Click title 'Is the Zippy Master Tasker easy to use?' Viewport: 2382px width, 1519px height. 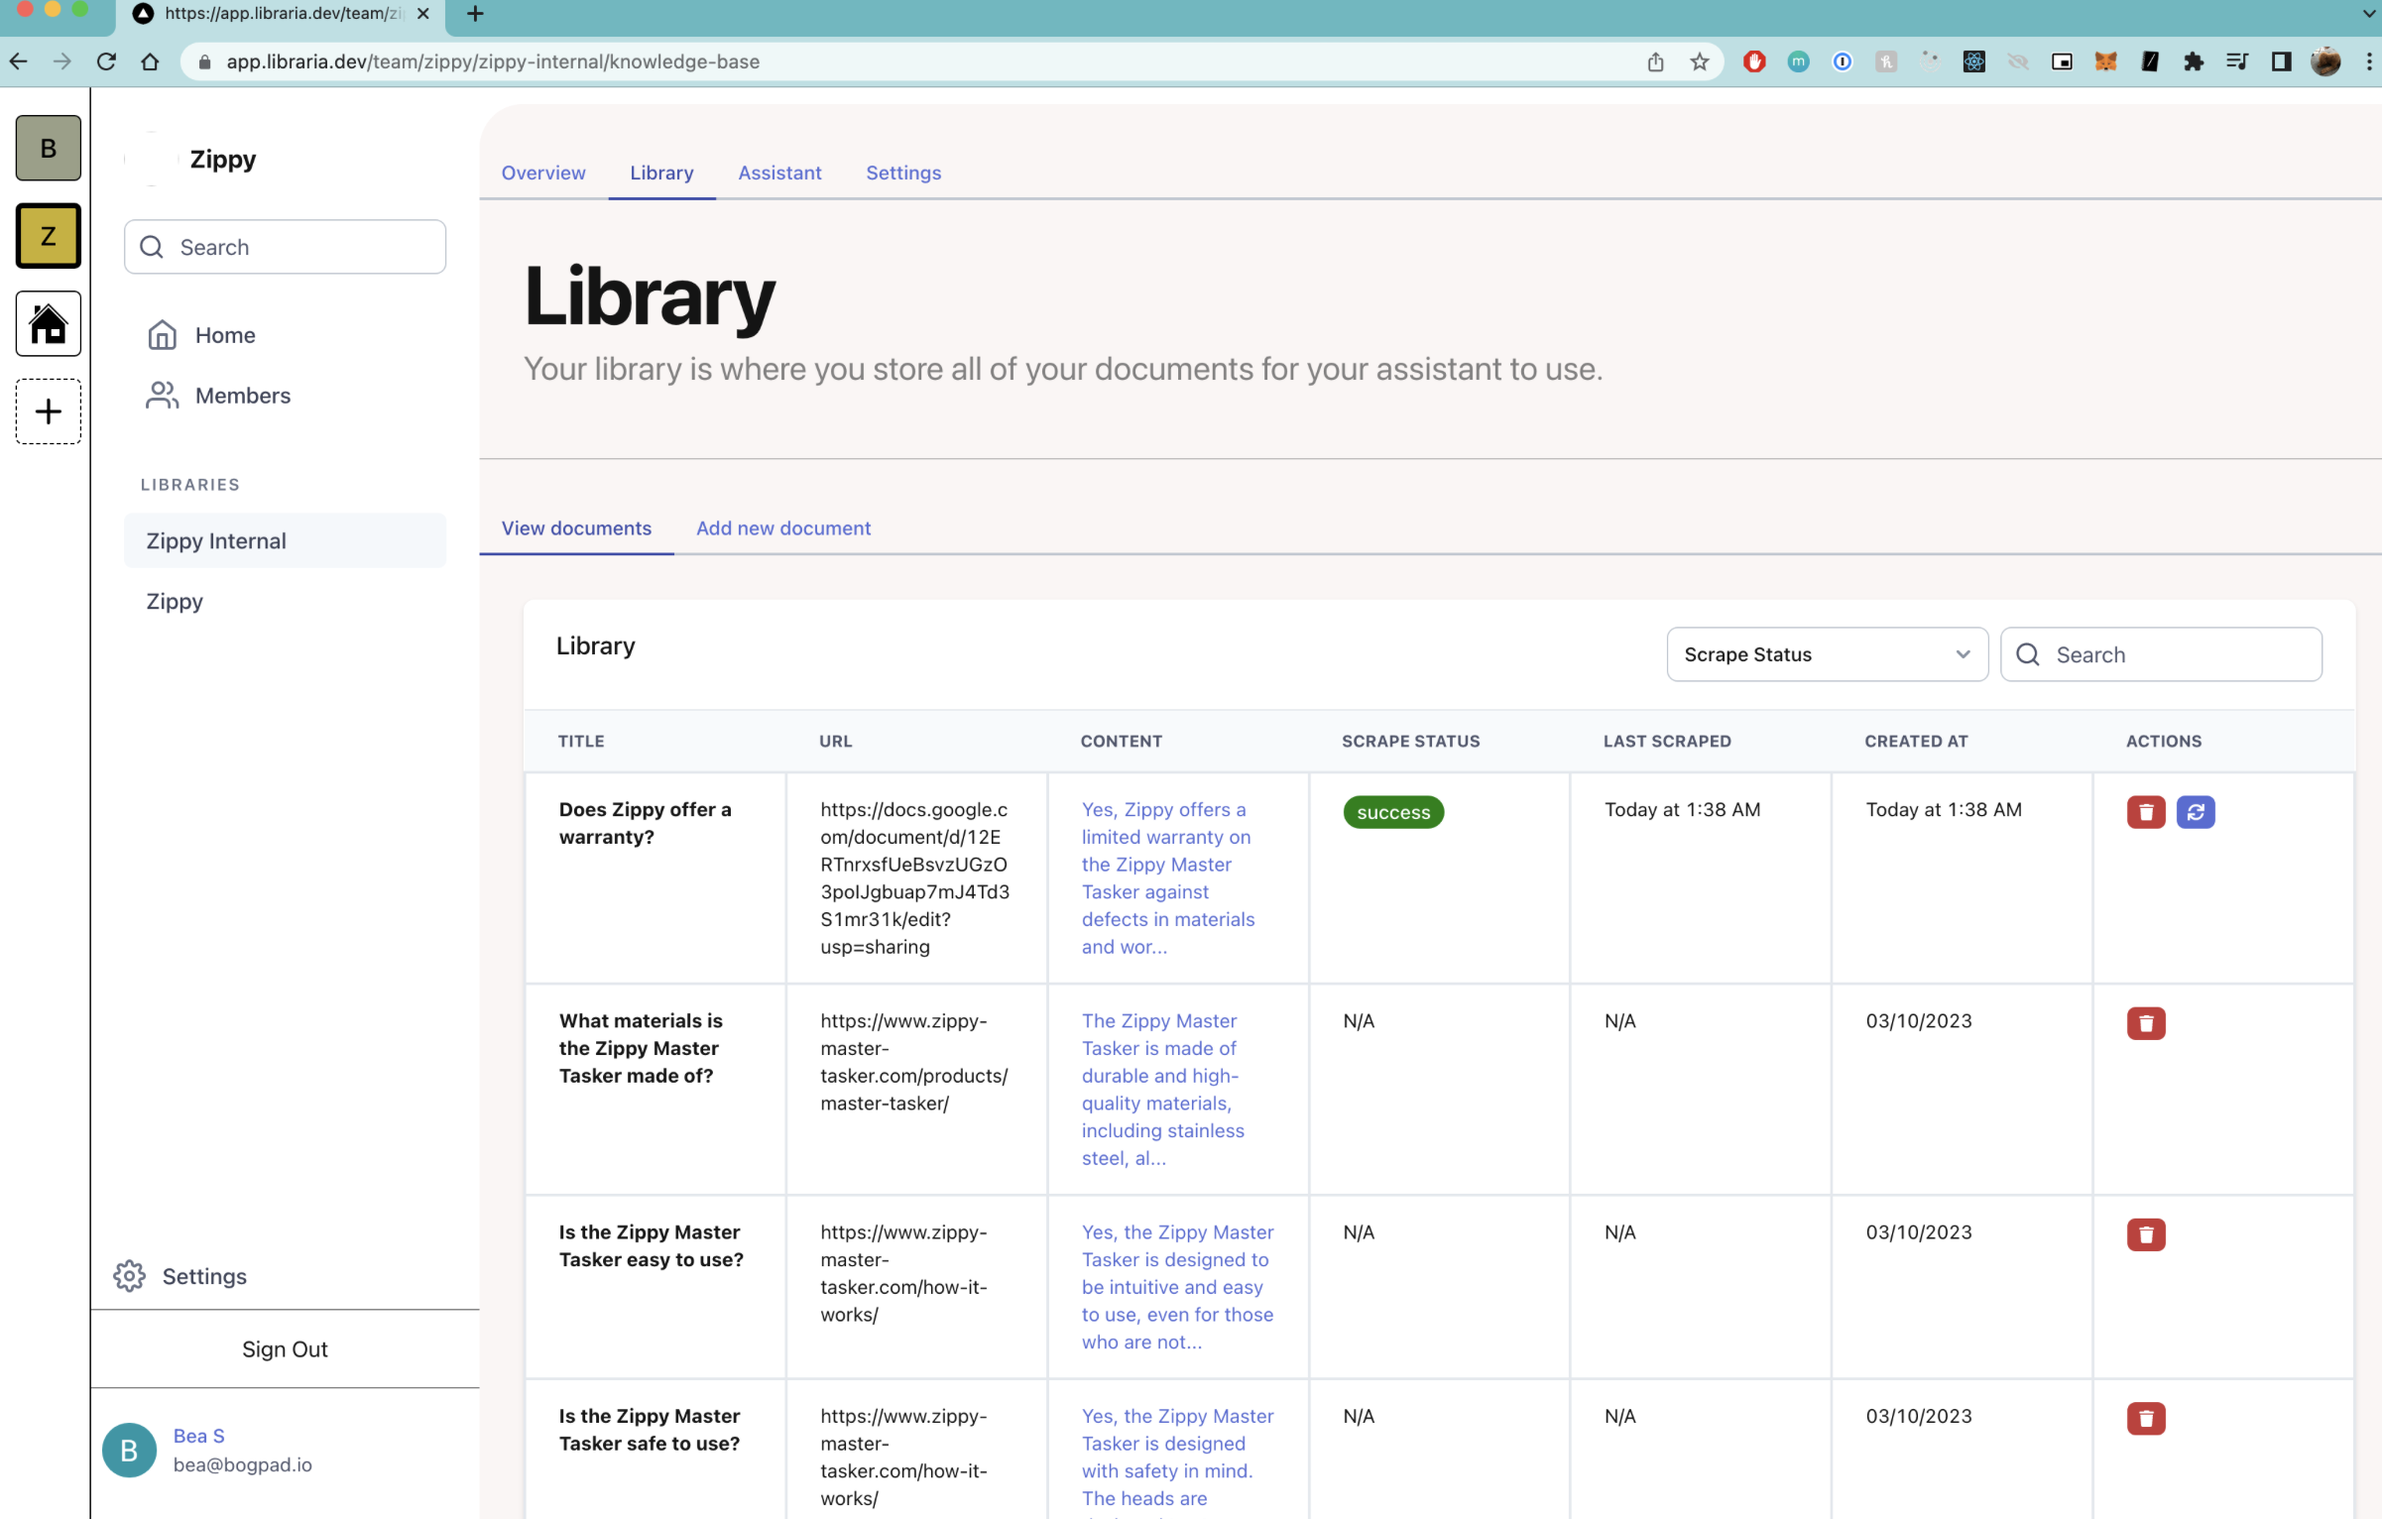(x=651, y=1246)
